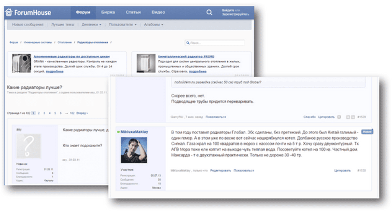This screenshot has width=392, height=211.
Task: Click 'Цитировать' on post #1529
Action: click(326, 117)
